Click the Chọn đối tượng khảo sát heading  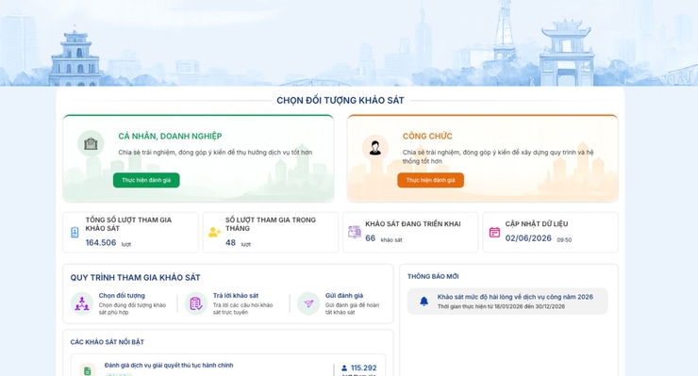pyautogui.click(x=341, y=101)
